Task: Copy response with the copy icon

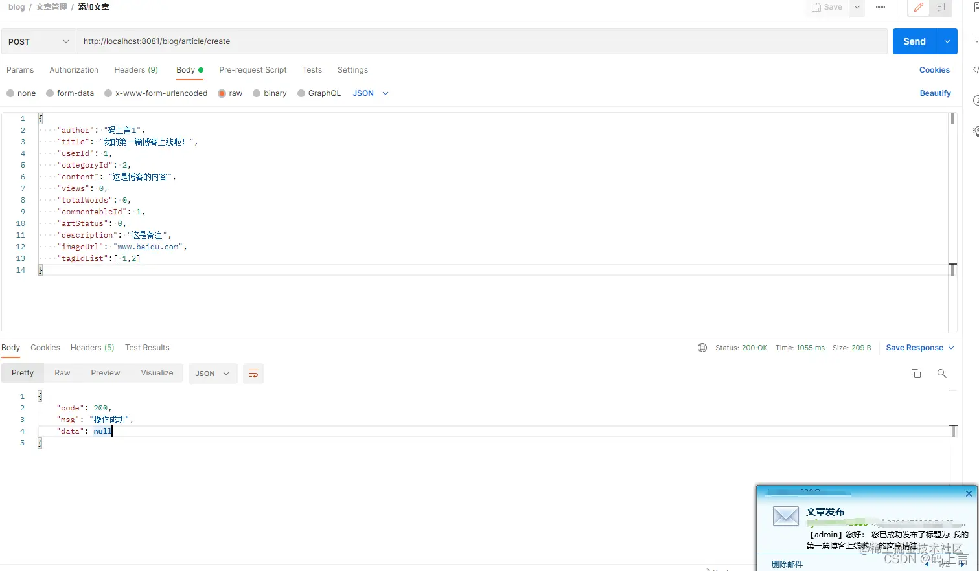Action: click(x=916, y=374)
